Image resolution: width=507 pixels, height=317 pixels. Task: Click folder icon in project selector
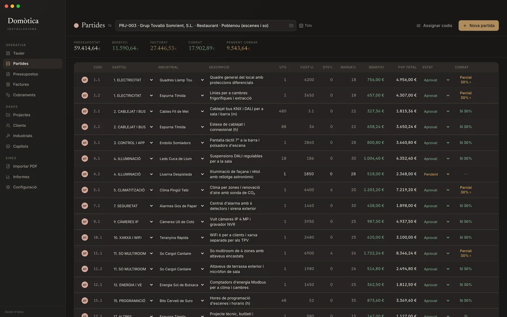[291, 26]
